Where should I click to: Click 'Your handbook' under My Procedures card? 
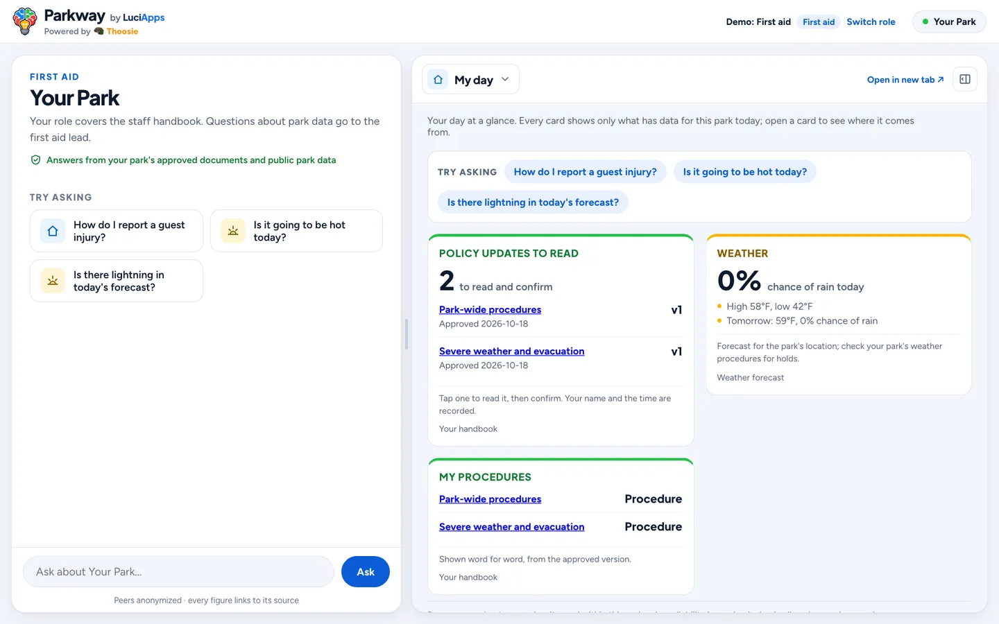[x=468, y=578]
